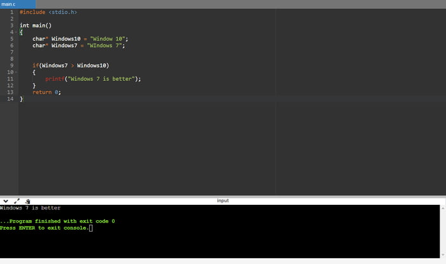
Task: Click the console fullscreen expand icon
Action: (x=17, y=200)
